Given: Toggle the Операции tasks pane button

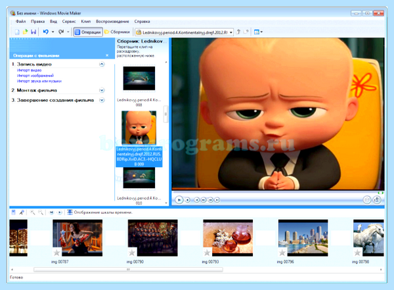Looking at the screenshot, I should click(88, 32).
